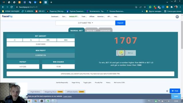Open the WhatsApp extension icon
183x103 pixels.
150,7
